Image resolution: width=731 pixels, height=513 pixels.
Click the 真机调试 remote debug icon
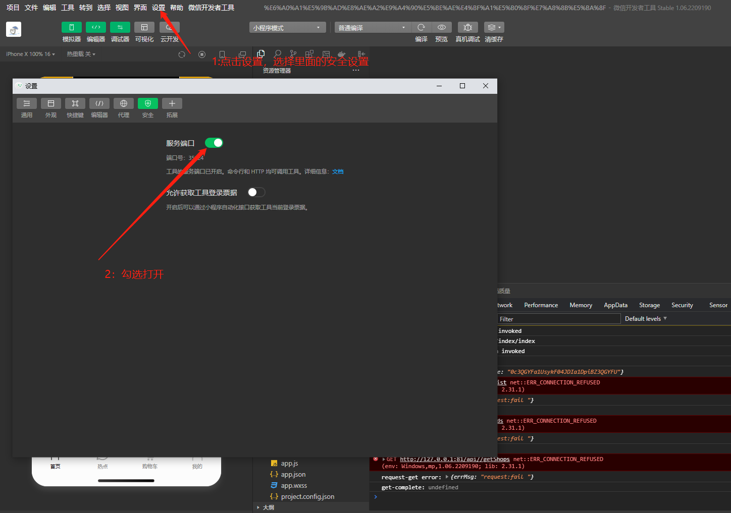(x=467, y=28)
